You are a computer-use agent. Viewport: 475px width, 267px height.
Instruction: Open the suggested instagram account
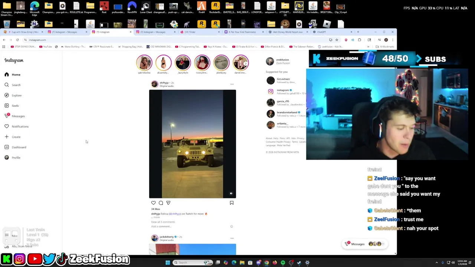point(283,90)
